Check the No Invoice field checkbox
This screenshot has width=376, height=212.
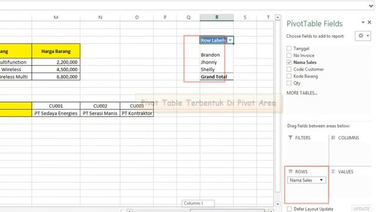click(x=289, y=55)
